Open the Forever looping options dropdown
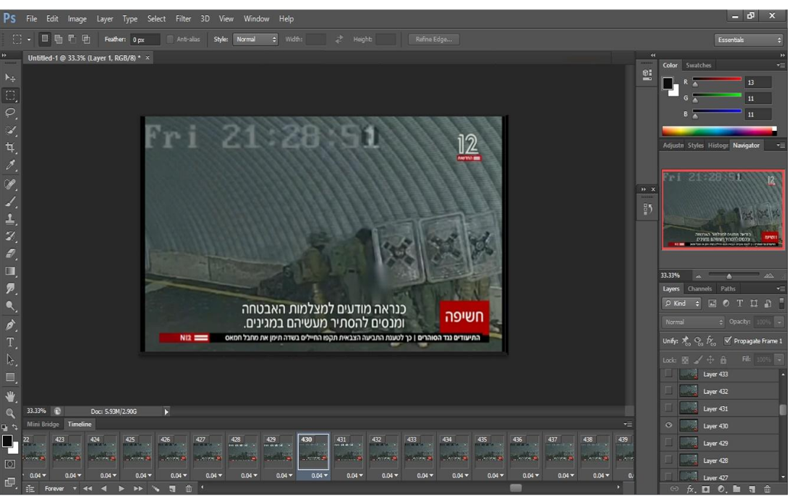 coord(59,489)
